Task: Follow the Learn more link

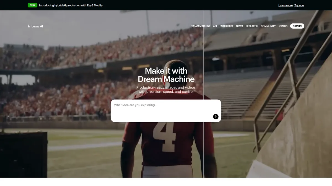Action: 285,6
